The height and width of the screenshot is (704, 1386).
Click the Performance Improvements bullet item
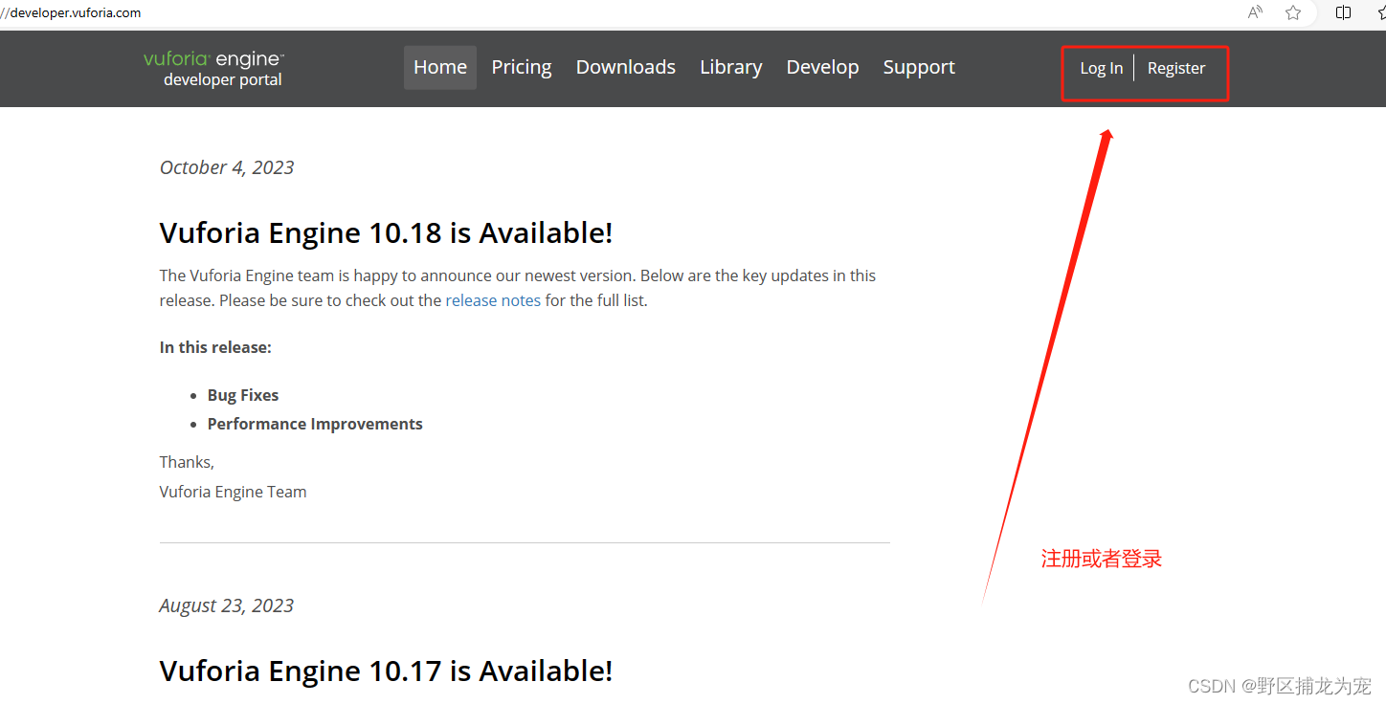pyautogui.click(x=315, y=424)
